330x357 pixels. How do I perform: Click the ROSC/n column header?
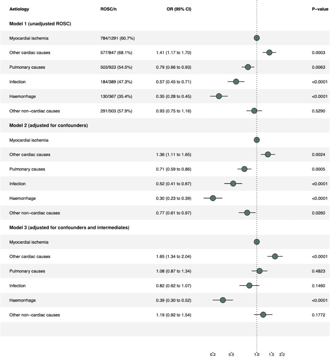point(108,9)
